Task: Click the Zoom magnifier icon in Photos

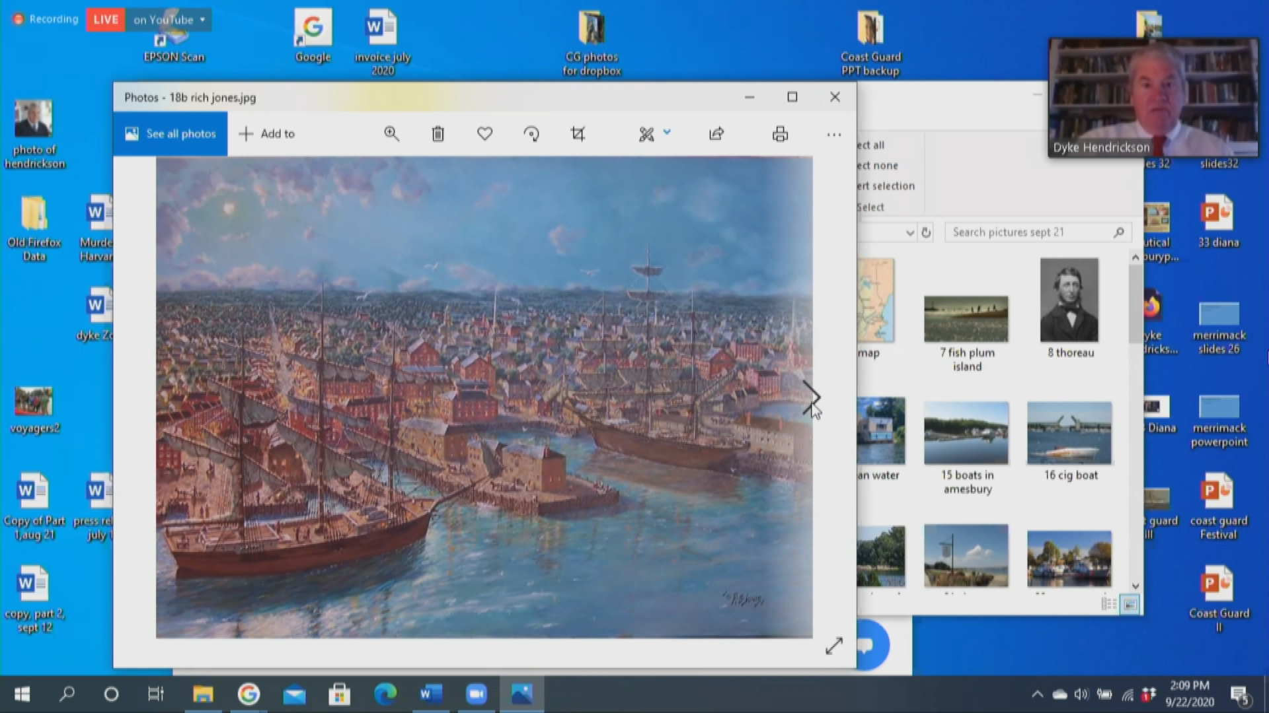Action: pos(391,134)
